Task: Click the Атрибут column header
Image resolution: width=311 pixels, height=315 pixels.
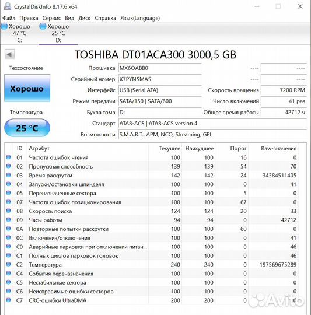Action: point(88,148)
